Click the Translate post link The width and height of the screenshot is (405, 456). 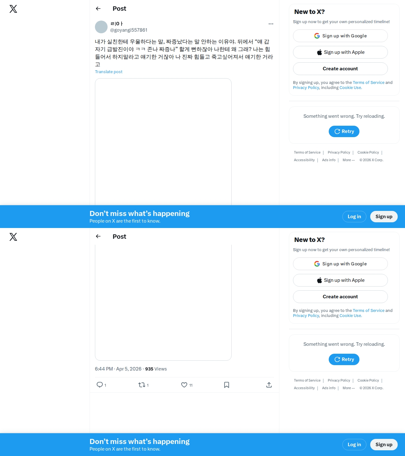pyautogui.click(x=109, y=72)
